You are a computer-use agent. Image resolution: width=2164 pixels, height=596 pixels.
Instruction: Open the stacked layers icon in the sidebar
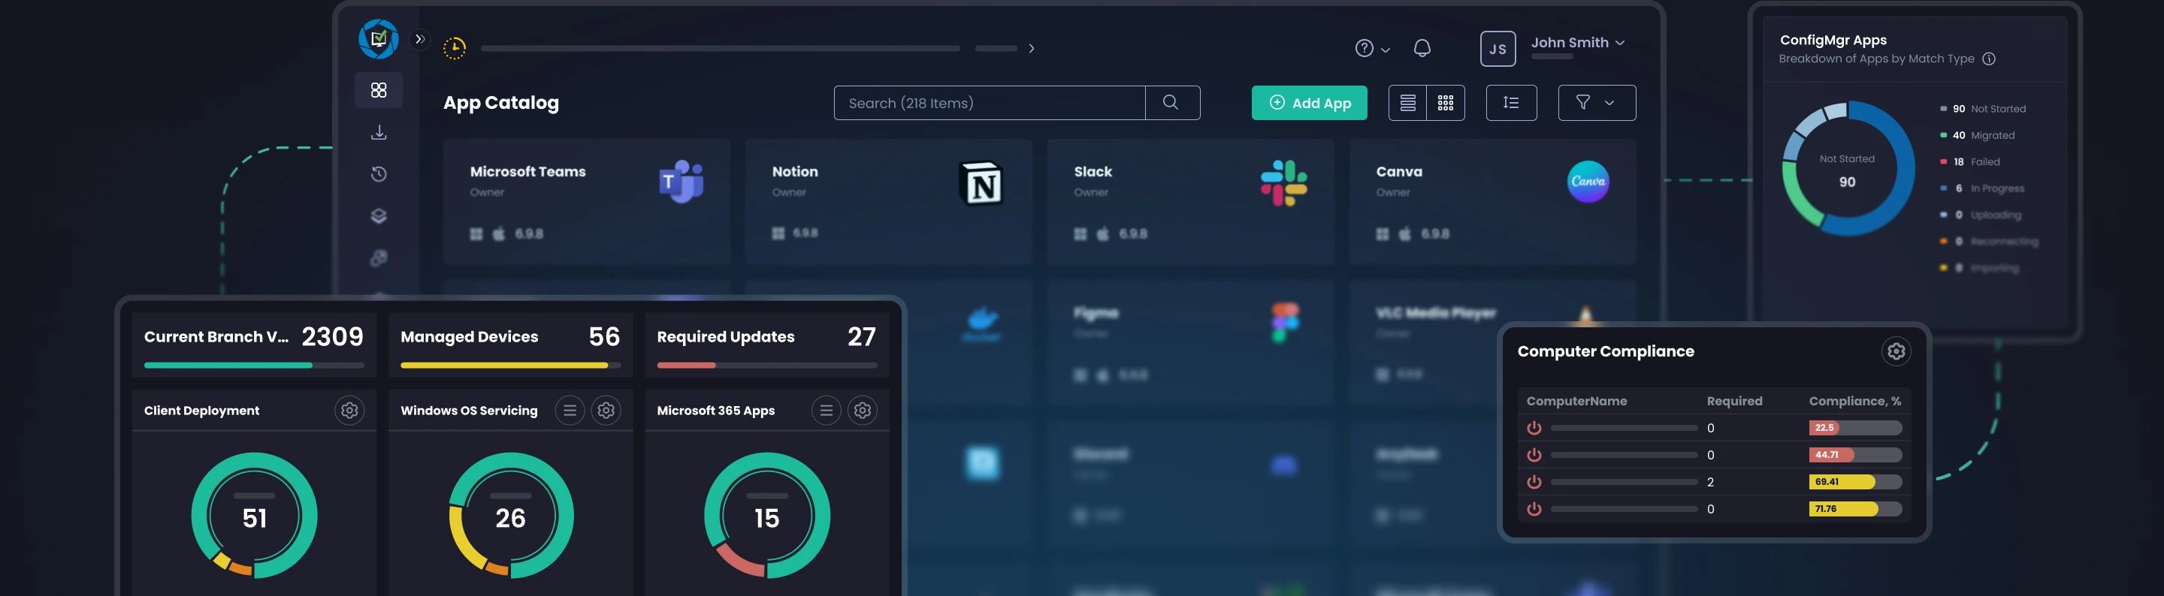[379, 215]
